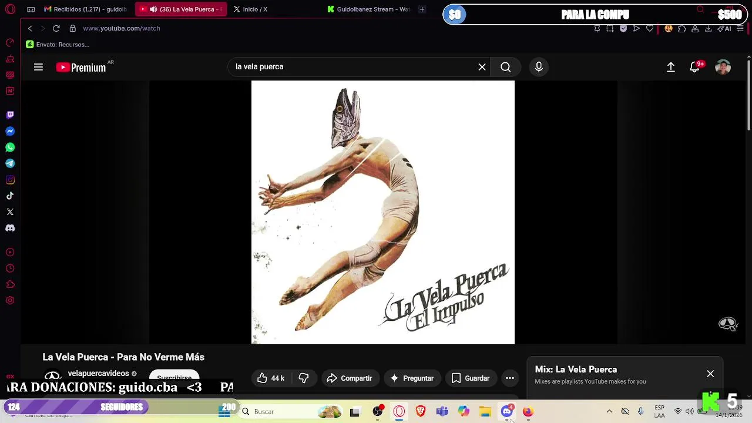The height and width of the screenshot is (423, 752).
Task: Open YouTube notifications bell
Action: click(694, 67)
